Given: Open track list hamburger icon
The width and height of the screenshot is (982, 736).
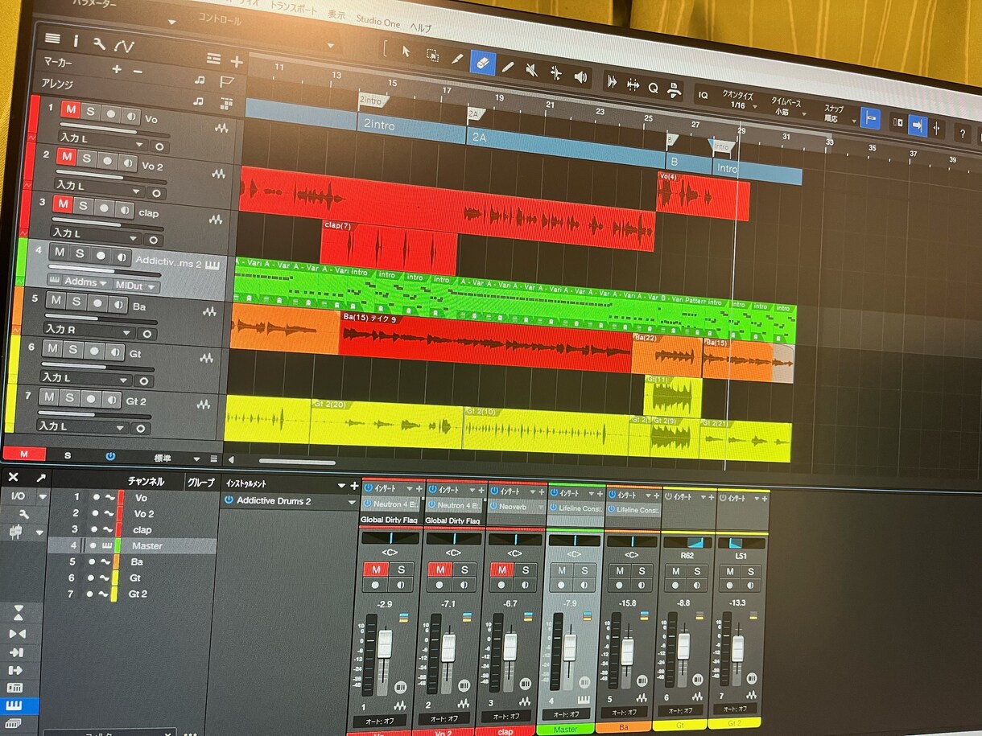Looking at the screenshot, I should click(52, 38).
